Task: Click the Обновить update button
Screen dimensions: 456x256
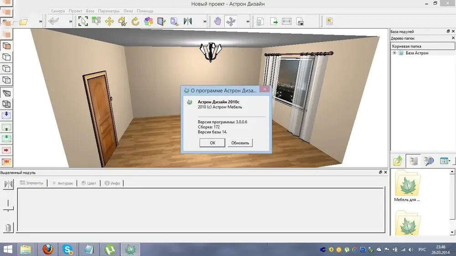Action: point(240,143)
